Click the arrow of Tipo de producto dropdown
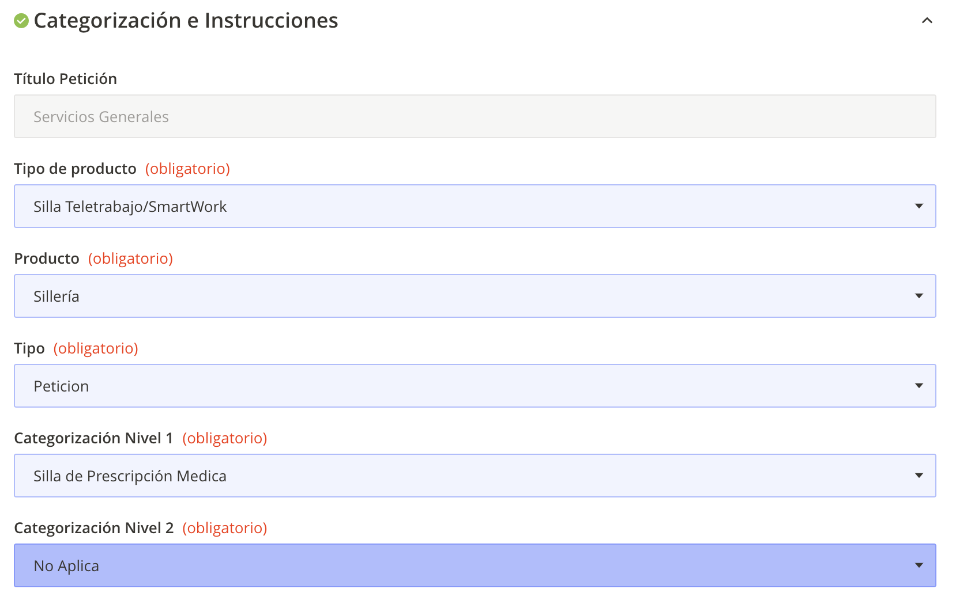971x608 pixels. pyautogui.click(x=919, y=206)
